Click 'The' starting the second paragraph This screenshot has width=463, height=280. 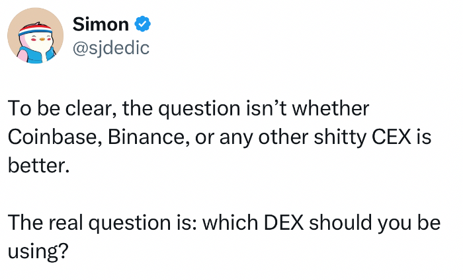tap(25, 223)
